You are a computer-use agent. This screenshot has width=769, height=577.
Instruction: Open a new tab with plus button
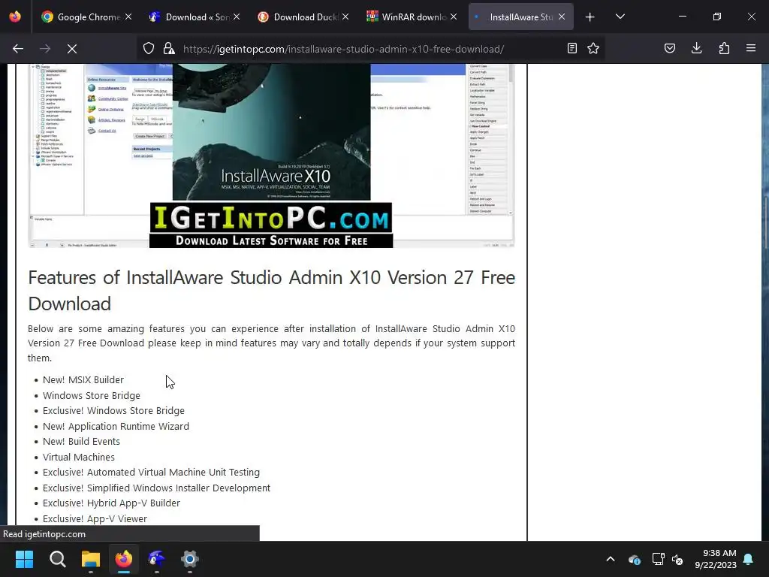(590, 17)
